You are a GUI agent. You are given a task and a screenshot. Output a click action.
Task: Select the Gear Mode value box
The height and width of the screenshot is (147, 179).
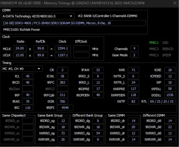(x=134, y=55)
